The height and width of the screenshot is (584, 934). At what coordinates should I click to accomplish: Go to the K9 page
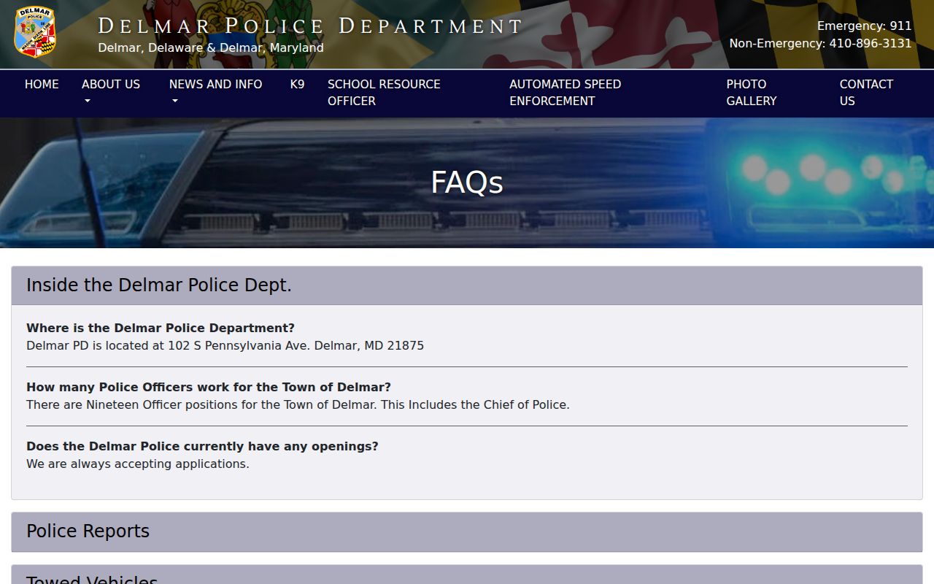[x=297, y=84]
